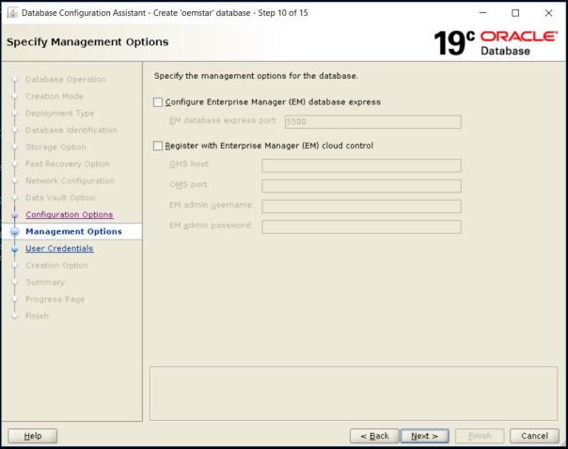The height and width of the screenshot is (449, 568).
Task: Click the Oracle Database 19c logo
Action: click(x=496, y=42)
